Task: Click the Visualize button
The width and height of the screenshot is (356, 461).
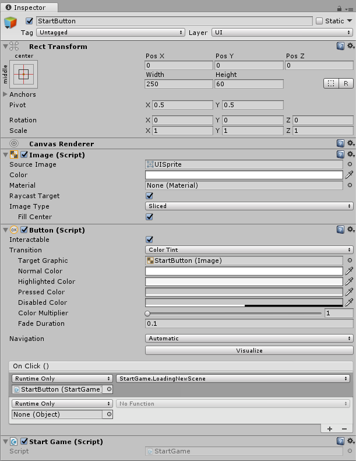Action: [249, 350]
